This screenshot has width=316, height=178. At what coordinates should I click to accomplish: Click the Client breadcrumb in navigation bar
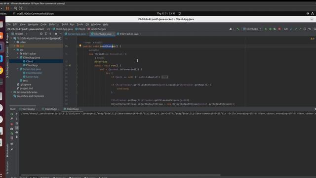click(80, 29)
